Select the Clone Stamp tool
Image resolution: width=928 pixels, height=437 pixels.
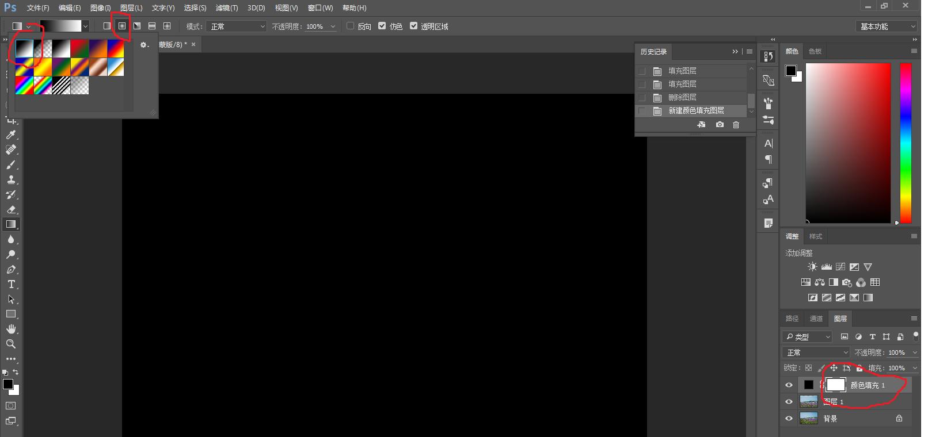[x=11, y=179]
